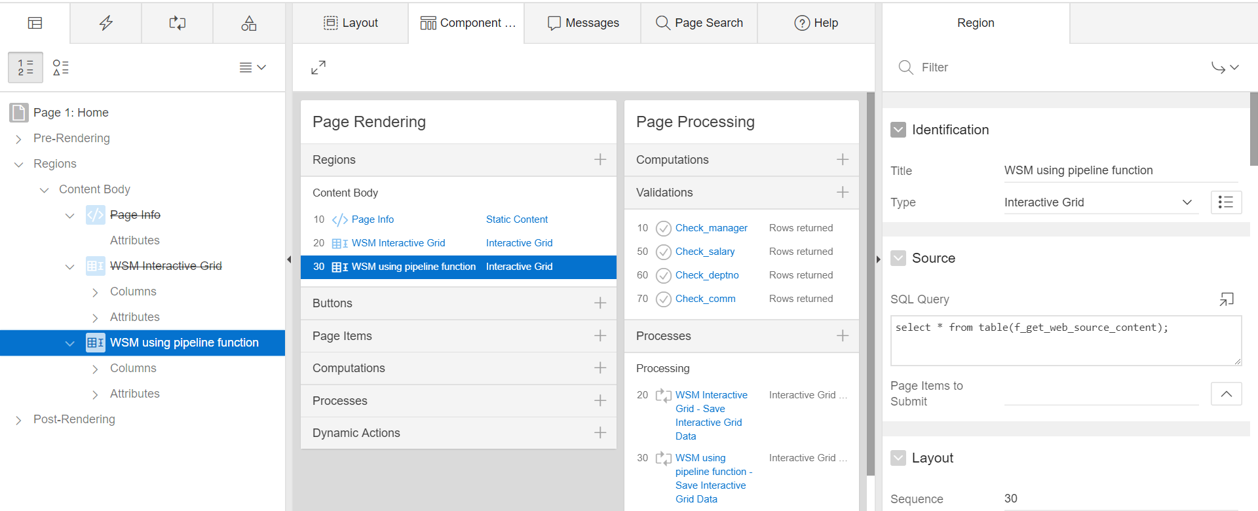Click the Type quick pick list icon
1258x511 pixels.
(x=1226, y=202)
